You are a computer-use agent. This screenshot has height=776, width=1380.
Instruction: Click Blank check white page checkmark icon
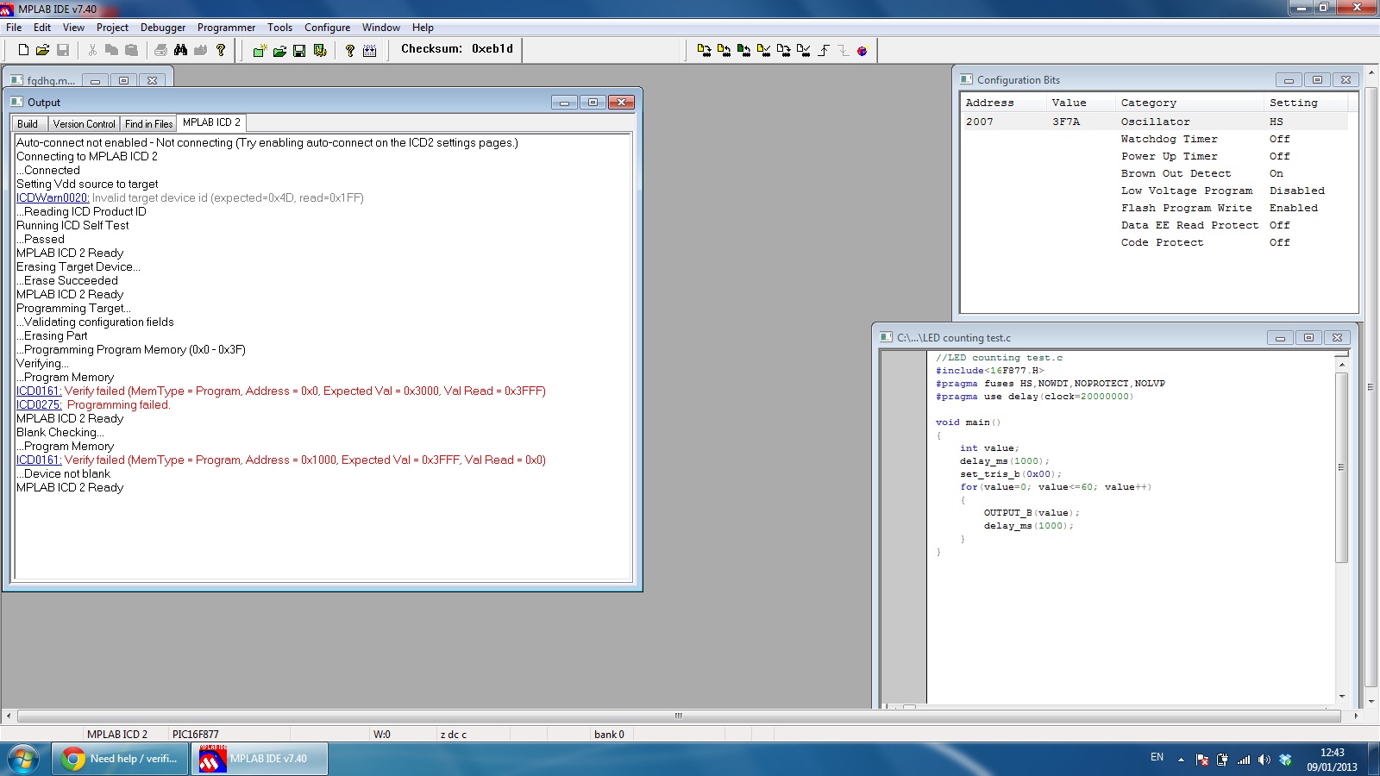pos(803,51)
